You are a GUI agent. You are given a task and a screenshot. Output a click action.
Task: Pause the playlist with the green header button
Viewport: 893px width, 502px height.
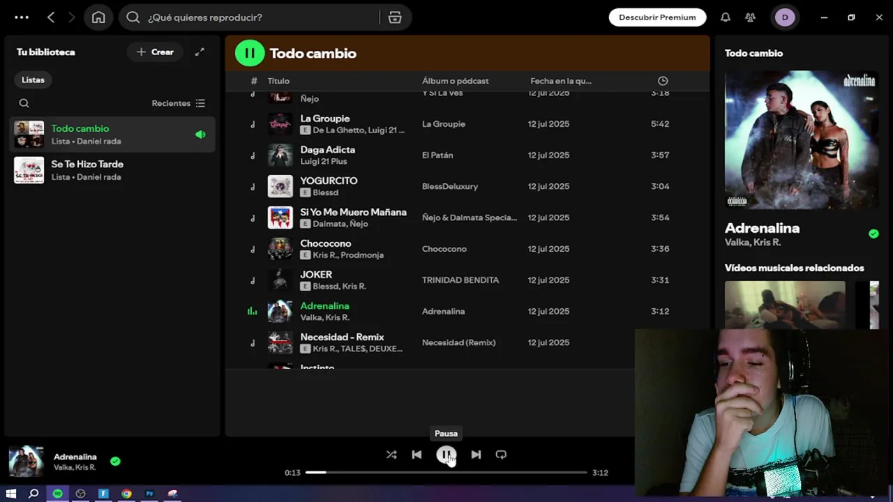point(249,53)
